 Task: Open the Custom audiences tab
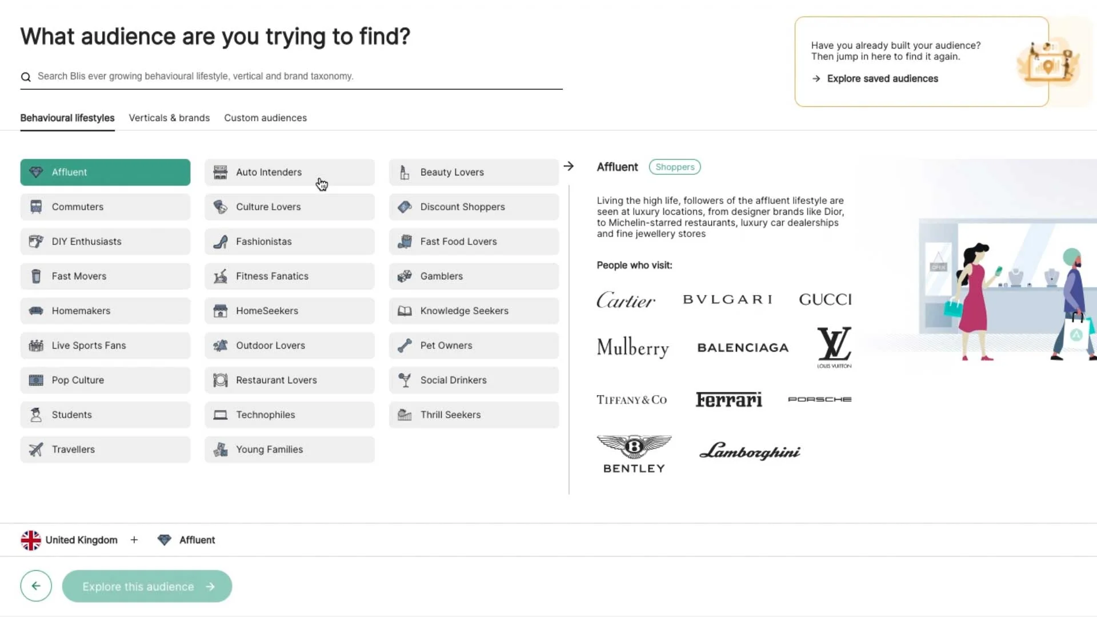click(265, 118)
